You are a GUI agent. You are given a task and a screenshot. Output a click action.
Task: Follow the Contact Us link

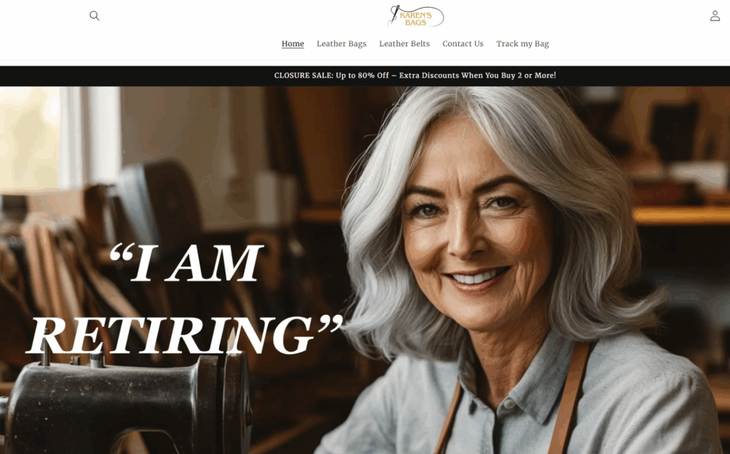[x=463, y=43]
